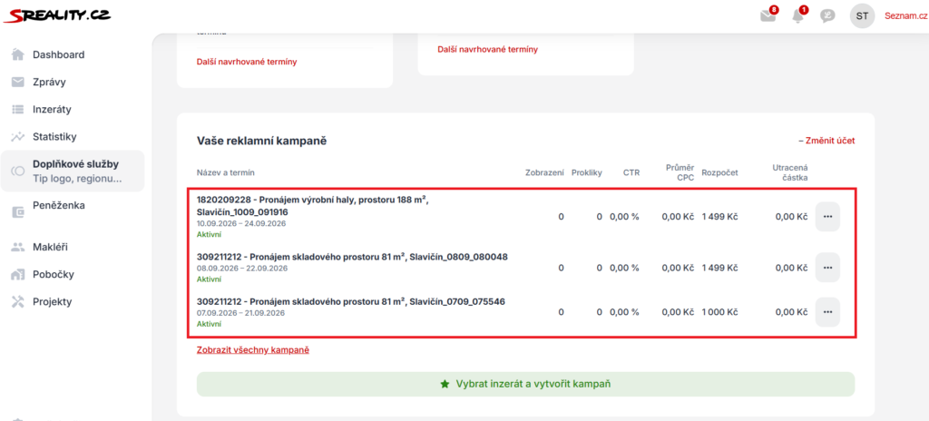Go to Zprávy in sidebar

pyautogui.click(x=49, y=83)
